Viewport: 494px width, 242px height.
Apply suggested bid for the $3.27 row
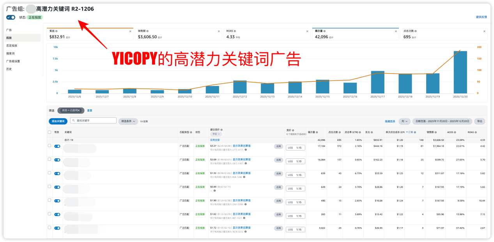click(278, 146)
